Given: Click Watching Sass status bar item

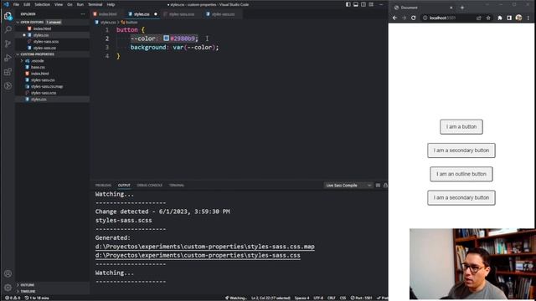Looking at the screenshot, I should [x=236, y=298].
